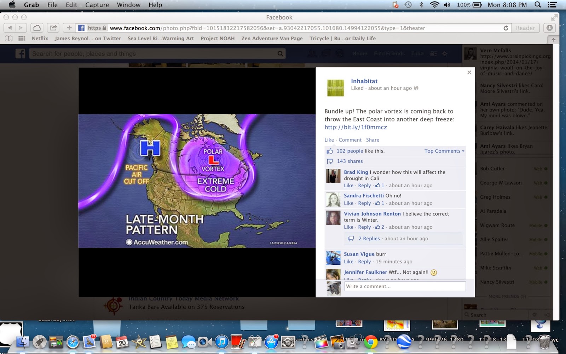This screenshot has height=354, width=566.
Task: Reply to Brad King's comment
Action: click(x=364, y=185)
